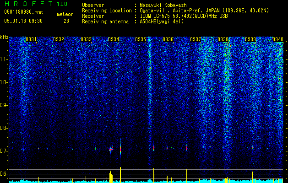This screenshot has width=288, height=183.
Task: Click the 0935 time marker
Action: [x=141, y=39]
